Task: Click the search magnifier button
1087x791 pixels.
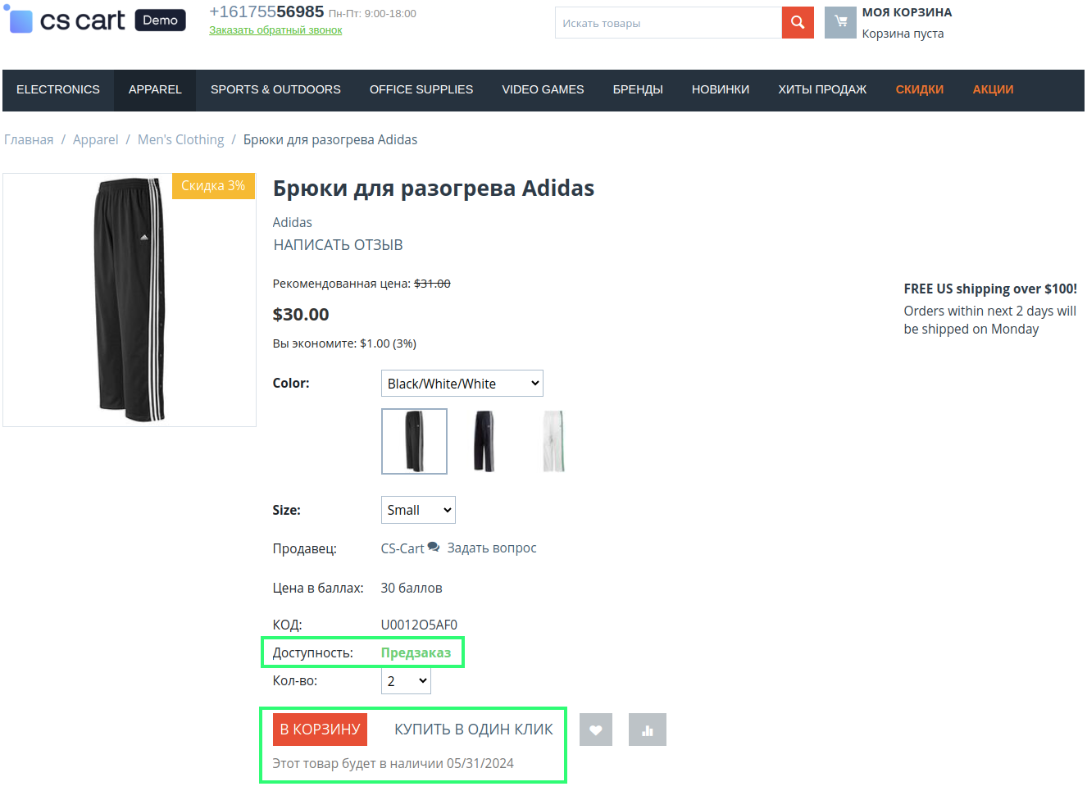Action: tap(797, 23)
